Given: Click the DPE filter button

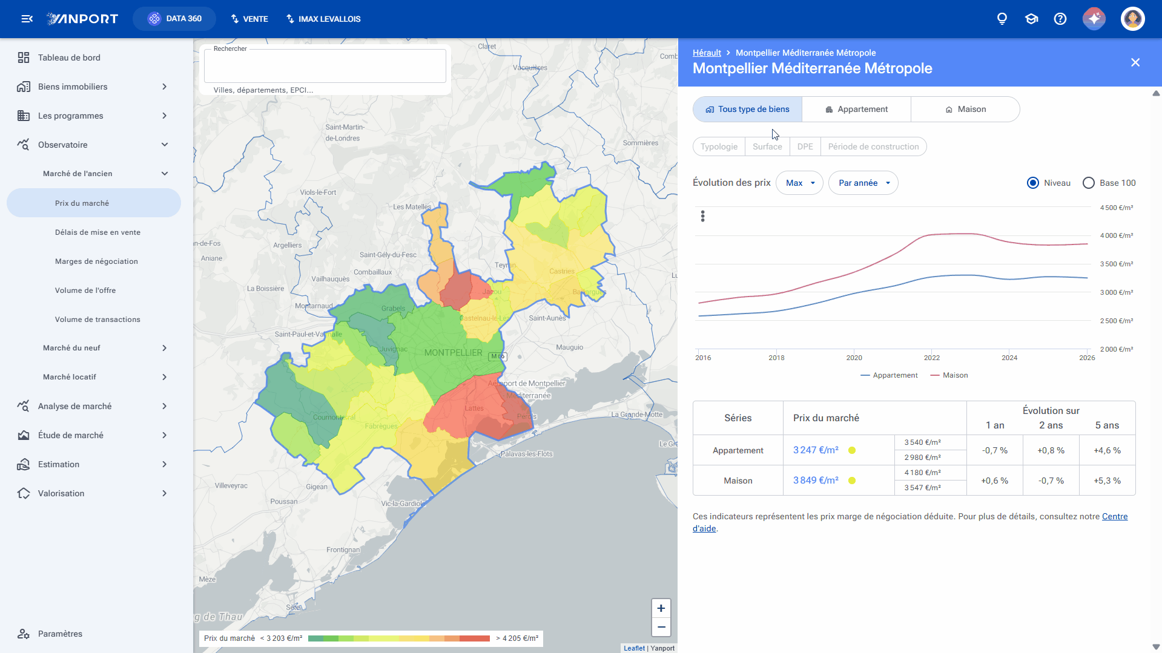Looking at the screenshot, I should (x=805, y=146).
